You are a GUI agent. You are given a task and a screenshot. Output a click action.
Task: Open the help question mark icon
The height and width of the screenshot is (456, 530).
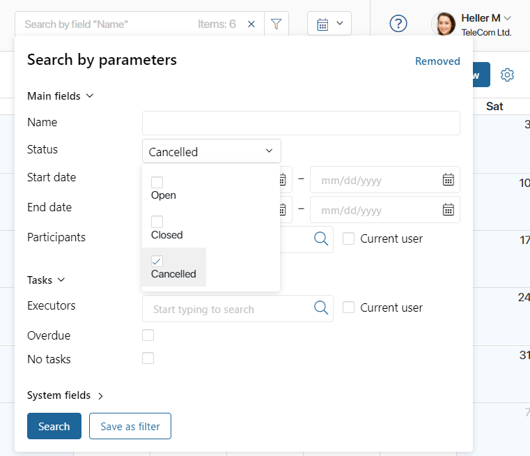(398, 24)
